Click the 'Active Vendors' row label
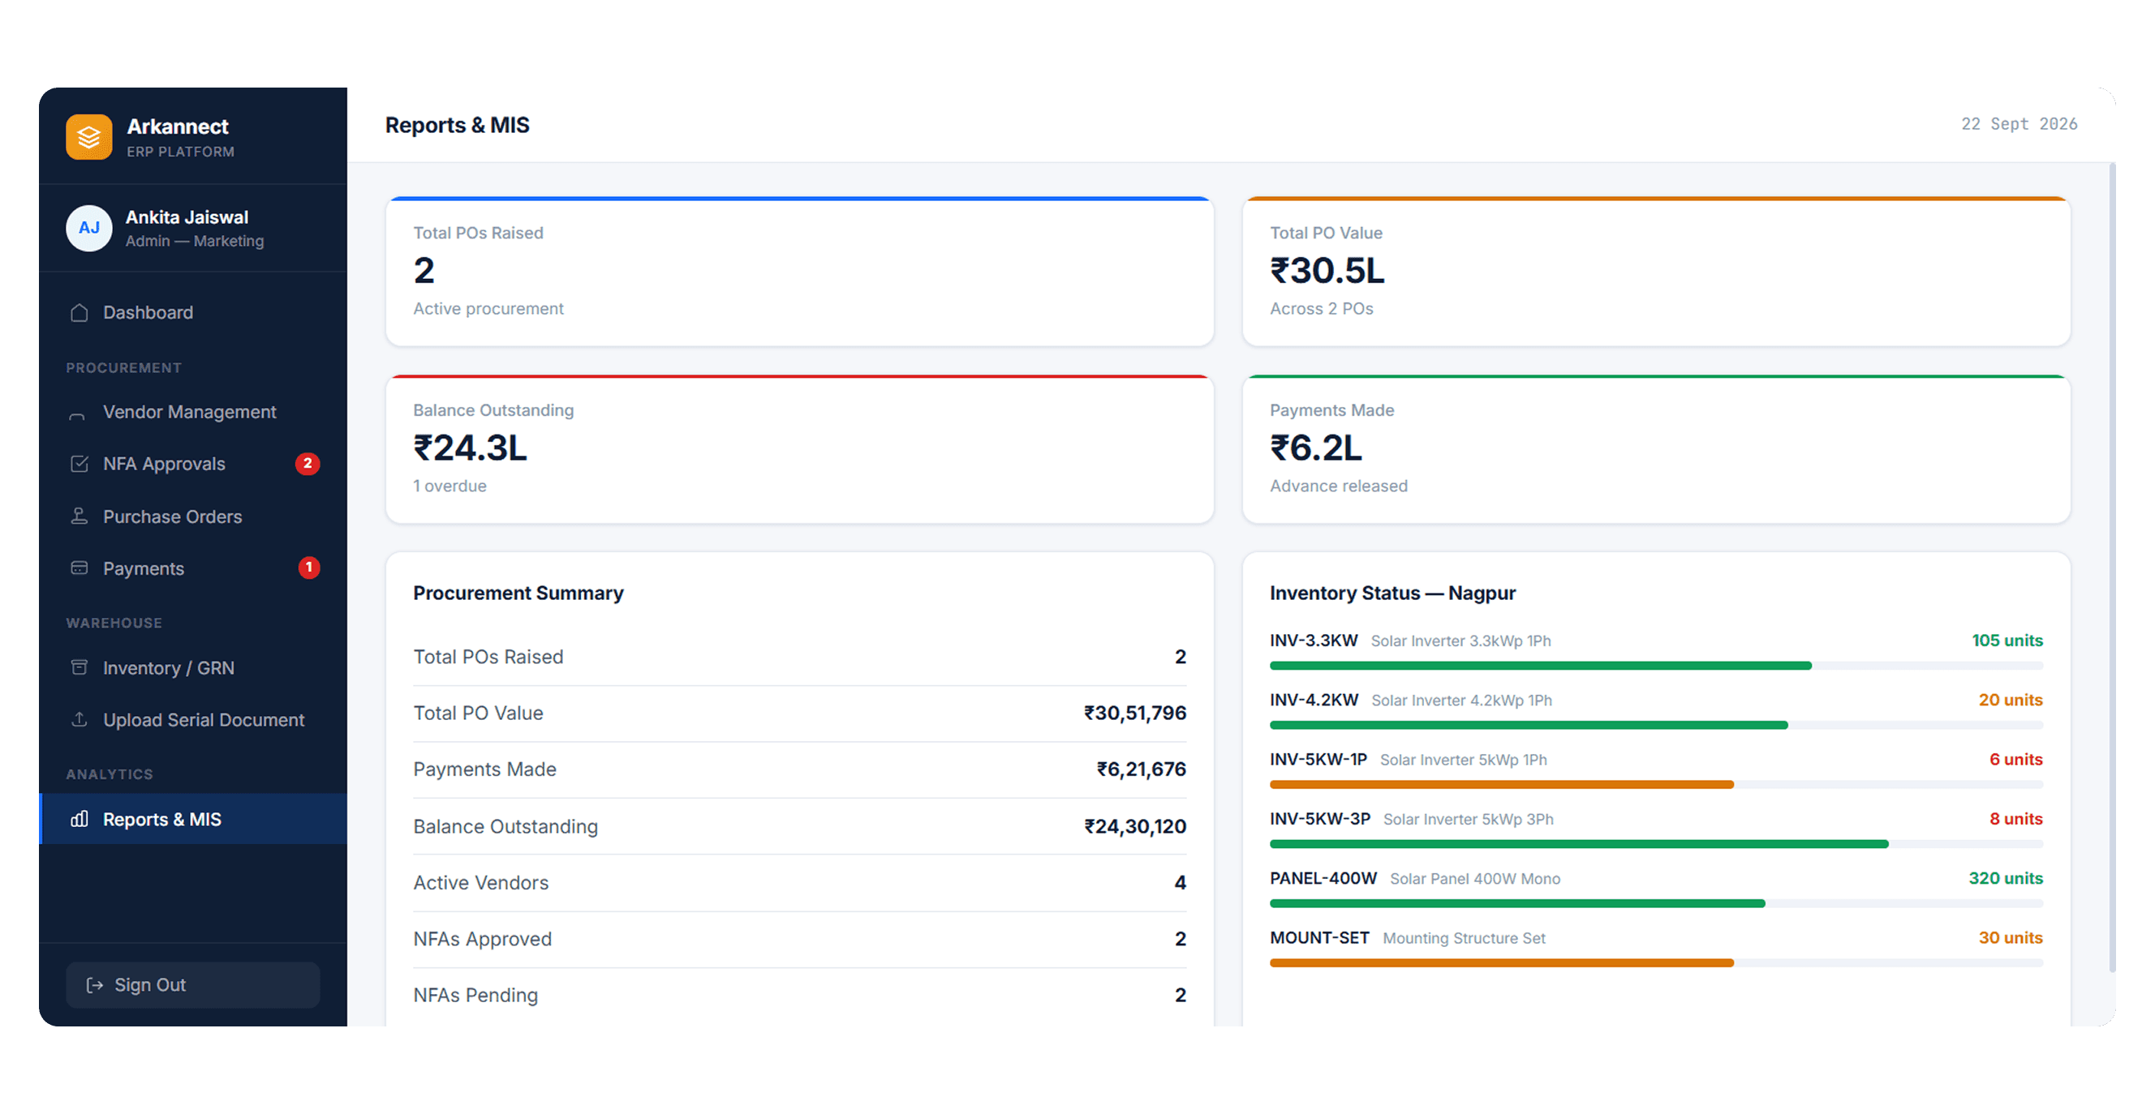 point(481,884)
